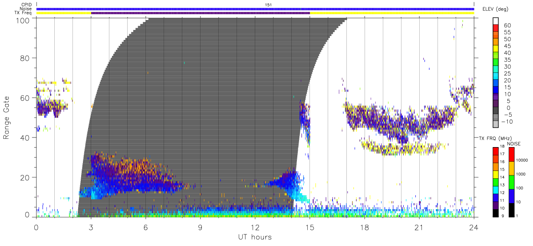Screen dimensions: 533x246
Task: Click the NOISE label 10000
Action: click(x=523, y=160)
